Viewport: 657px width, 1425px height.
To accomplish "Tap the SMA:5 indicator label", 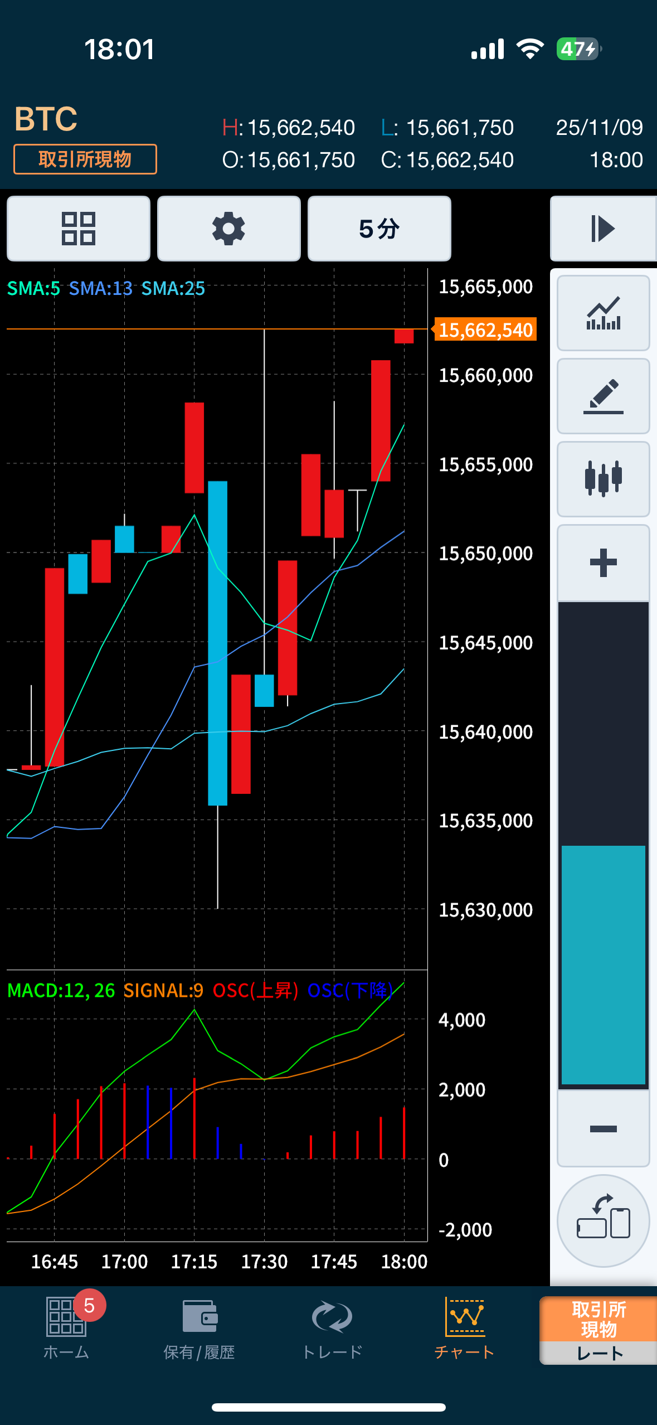I will pos(33,289).
